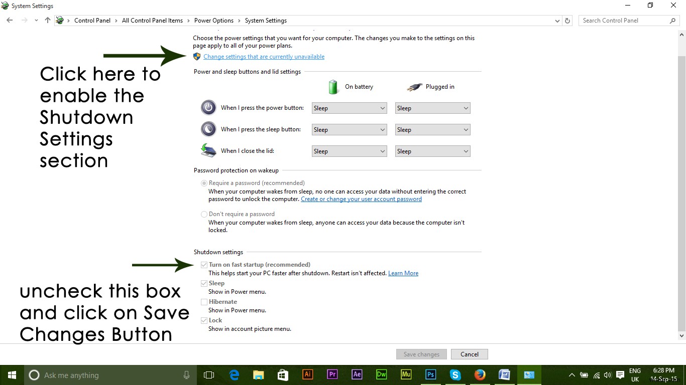686x385 pixels.
Task: Click the Cortana microphone icon
Action: [x=187, y=375]
